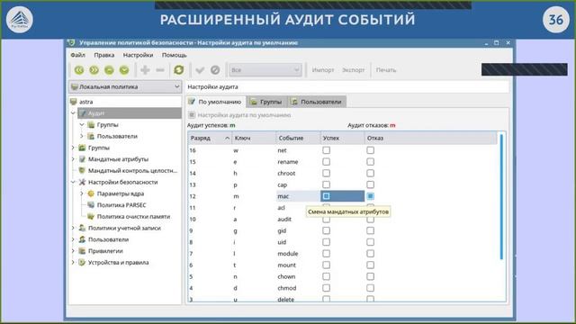The height and width of the screenshot is (324, 576).
Task: Click the Событие column header
Action: tap(298, 138)
